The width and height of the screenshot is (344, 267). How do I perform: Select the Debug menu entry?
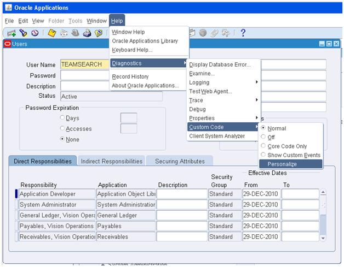pos(223,109)
